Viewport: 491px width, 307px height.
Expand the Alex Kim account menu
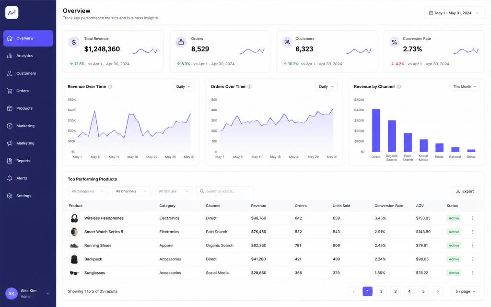click(x=48, y=294)
